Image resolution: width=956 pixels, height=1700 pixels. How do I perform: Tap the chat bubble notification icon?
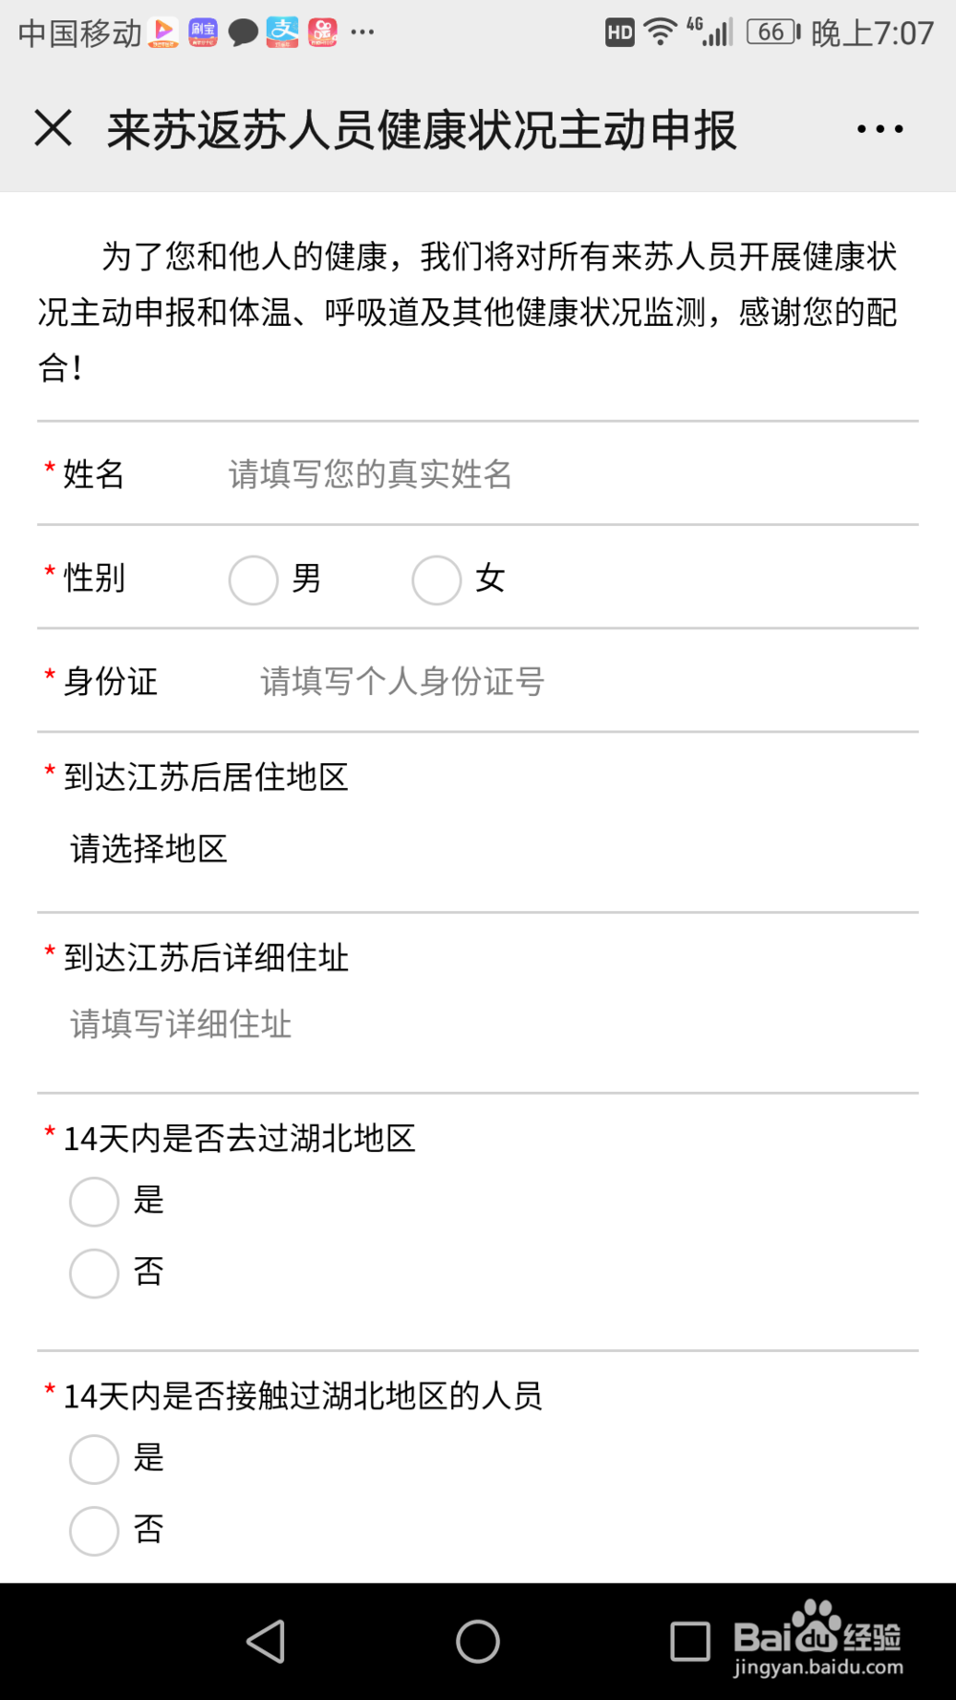(x=243, y=33)
